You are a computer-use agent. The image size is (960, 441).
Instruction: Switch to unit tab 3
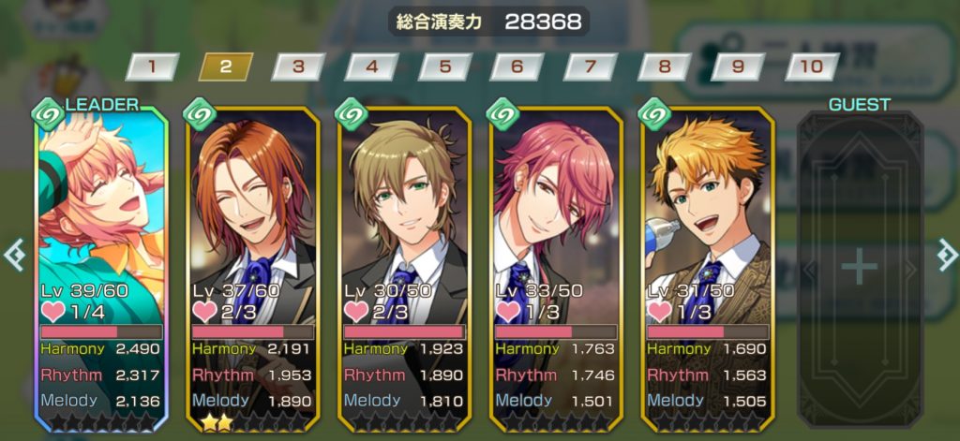click(x=299, y=66)
